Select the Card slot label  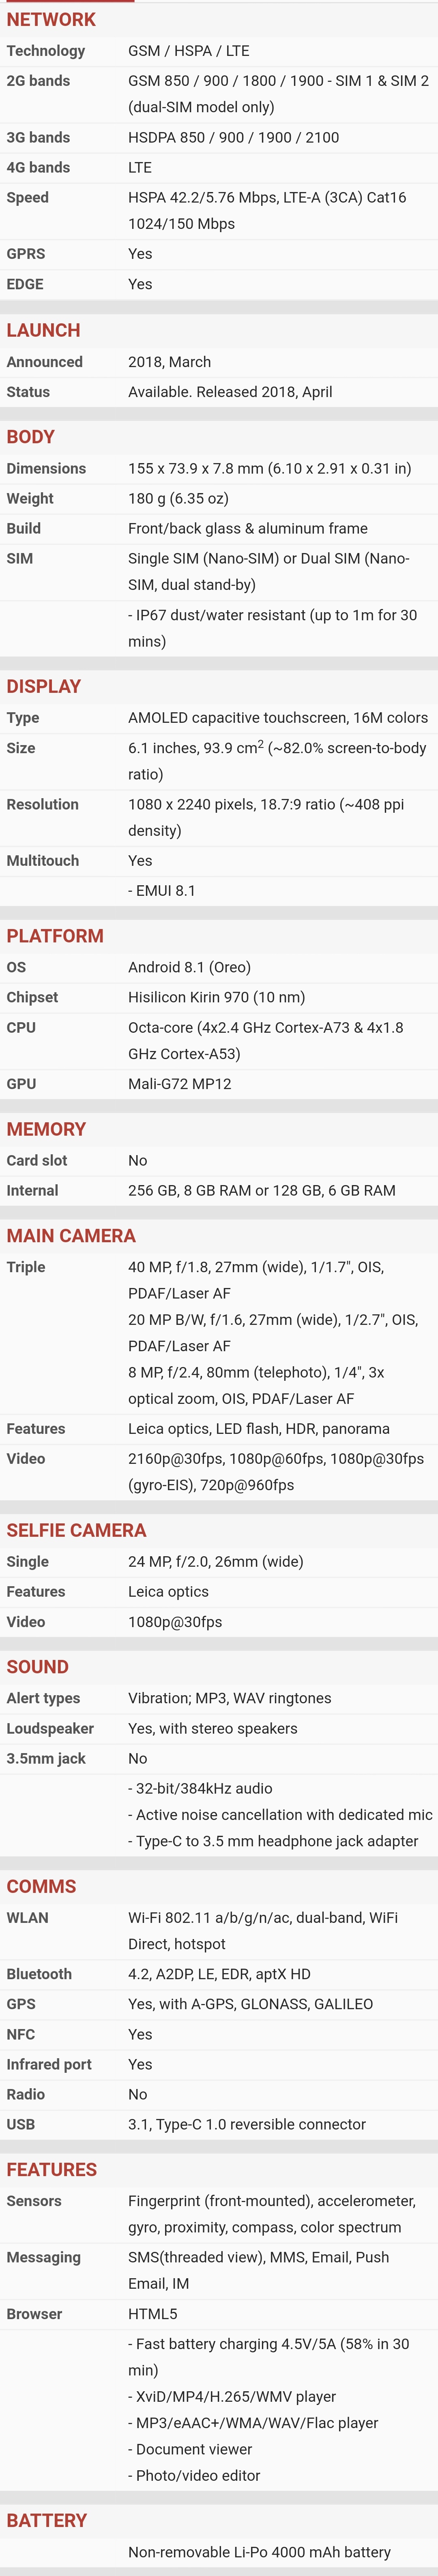tap(37, 1160)
